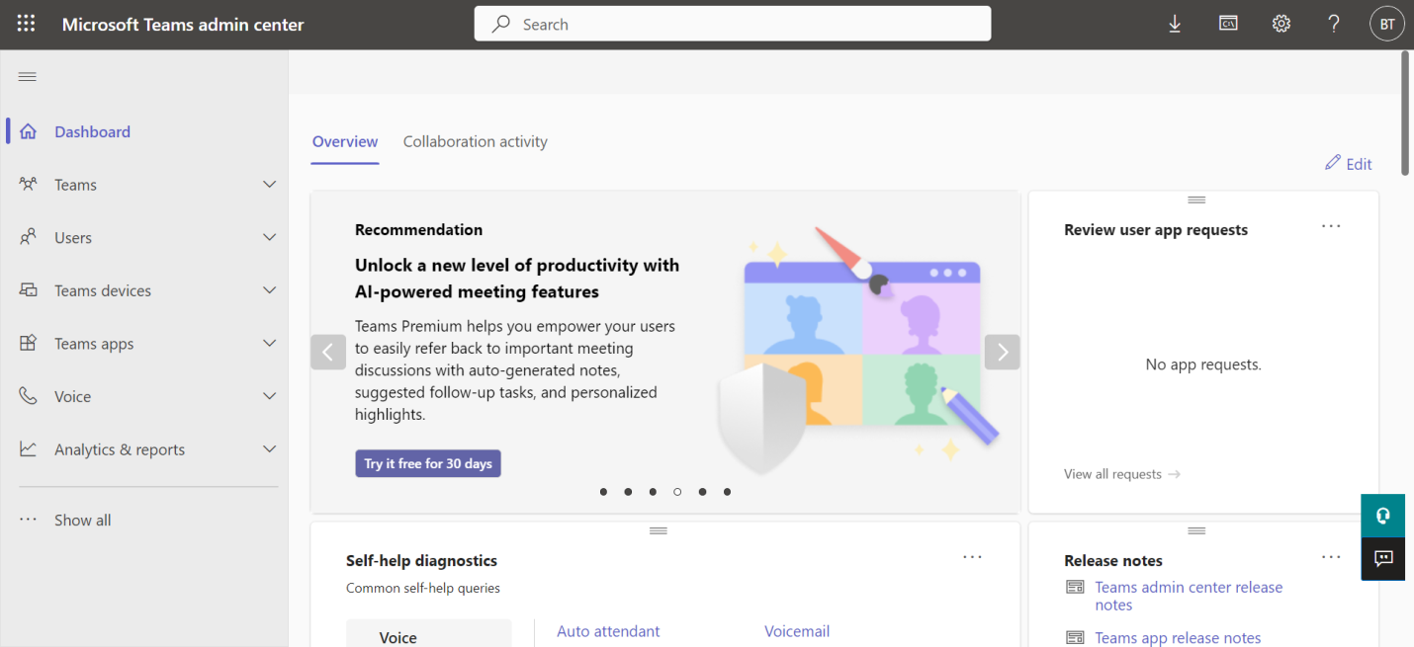The height and width of the screenshot is (647, 1414).
Task: Click the Show all ellipsis icon
Action: [28, 520]
